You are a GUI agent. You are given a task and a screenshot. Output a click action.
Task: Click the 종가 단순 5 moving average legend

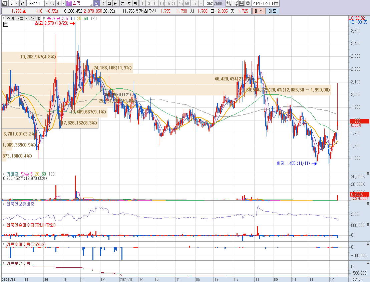(57, 18)
